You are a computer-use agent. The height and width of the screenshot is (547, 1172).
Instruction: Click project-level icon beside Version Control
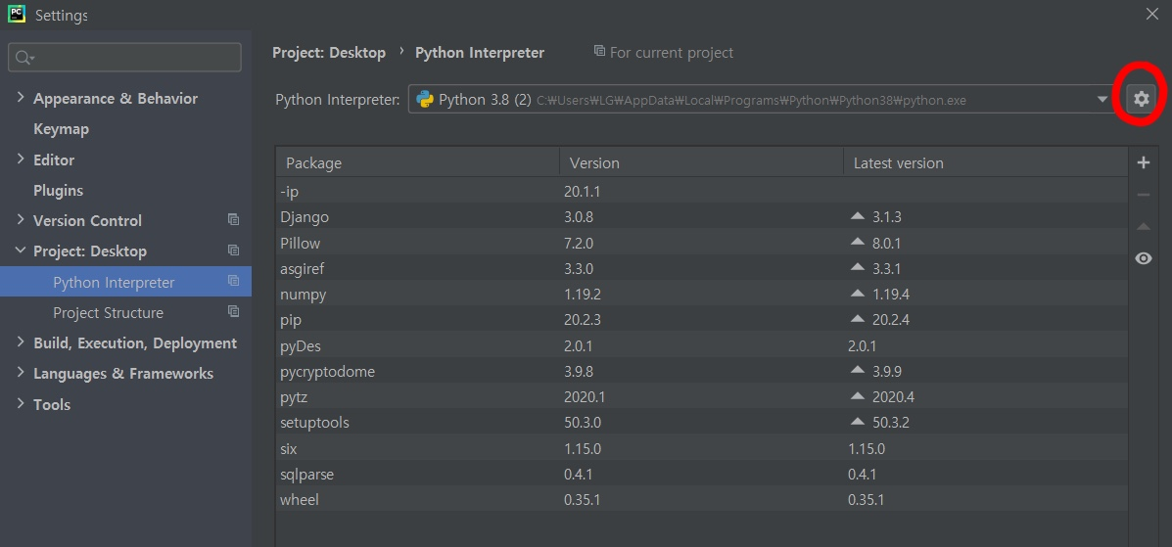233,220
